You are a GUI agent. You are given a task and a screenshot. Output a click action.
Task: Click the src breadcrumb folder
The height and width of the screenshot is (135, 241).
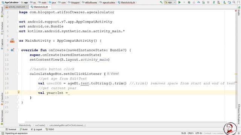[x=33, y=3]
